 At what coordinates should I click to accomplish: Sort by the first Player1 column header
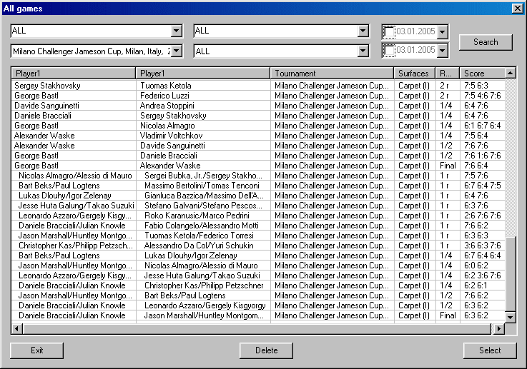pyautogui.click(x=73, y=74)
